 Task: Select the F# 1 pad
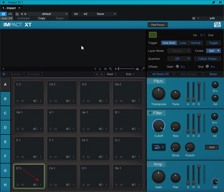95,148
